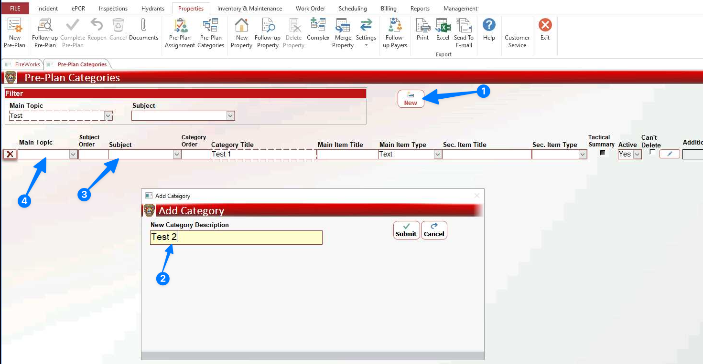Viewport: 703px width, 364px height.
Task: Switch to Inventory & Maintenance tab
Action: pyautogui.click(x=249, y=8)
